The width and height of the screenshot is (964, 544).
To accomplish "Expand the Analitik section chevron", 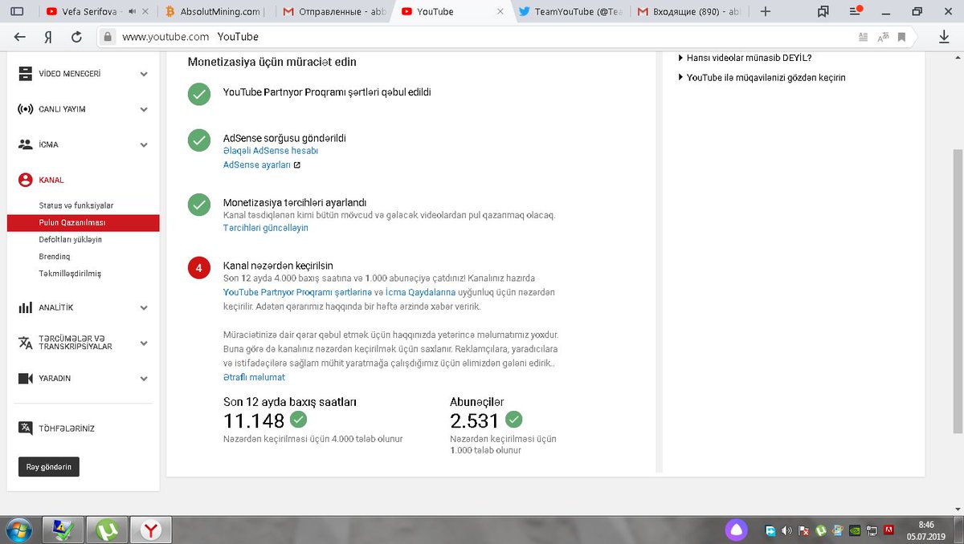I will (144, 307).
